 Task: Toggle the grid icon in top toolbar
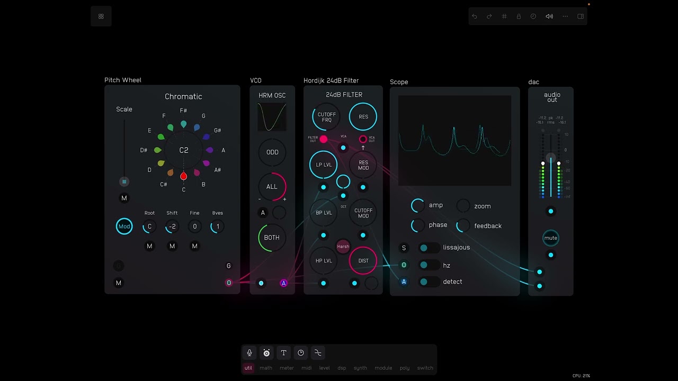(x=504, y=16)
